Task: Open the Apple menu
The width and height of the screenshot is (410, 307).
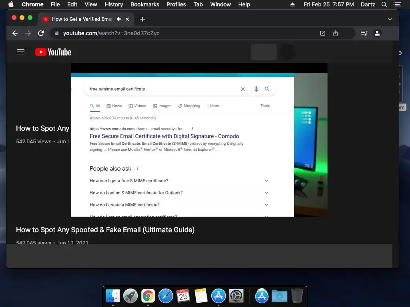Action: pyautogui.click(x=11, y=4)
